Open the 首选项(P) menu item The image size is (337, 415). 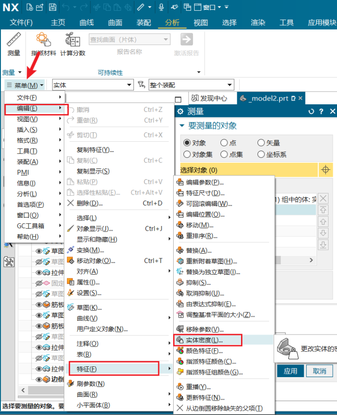click(x=35, y=204)
